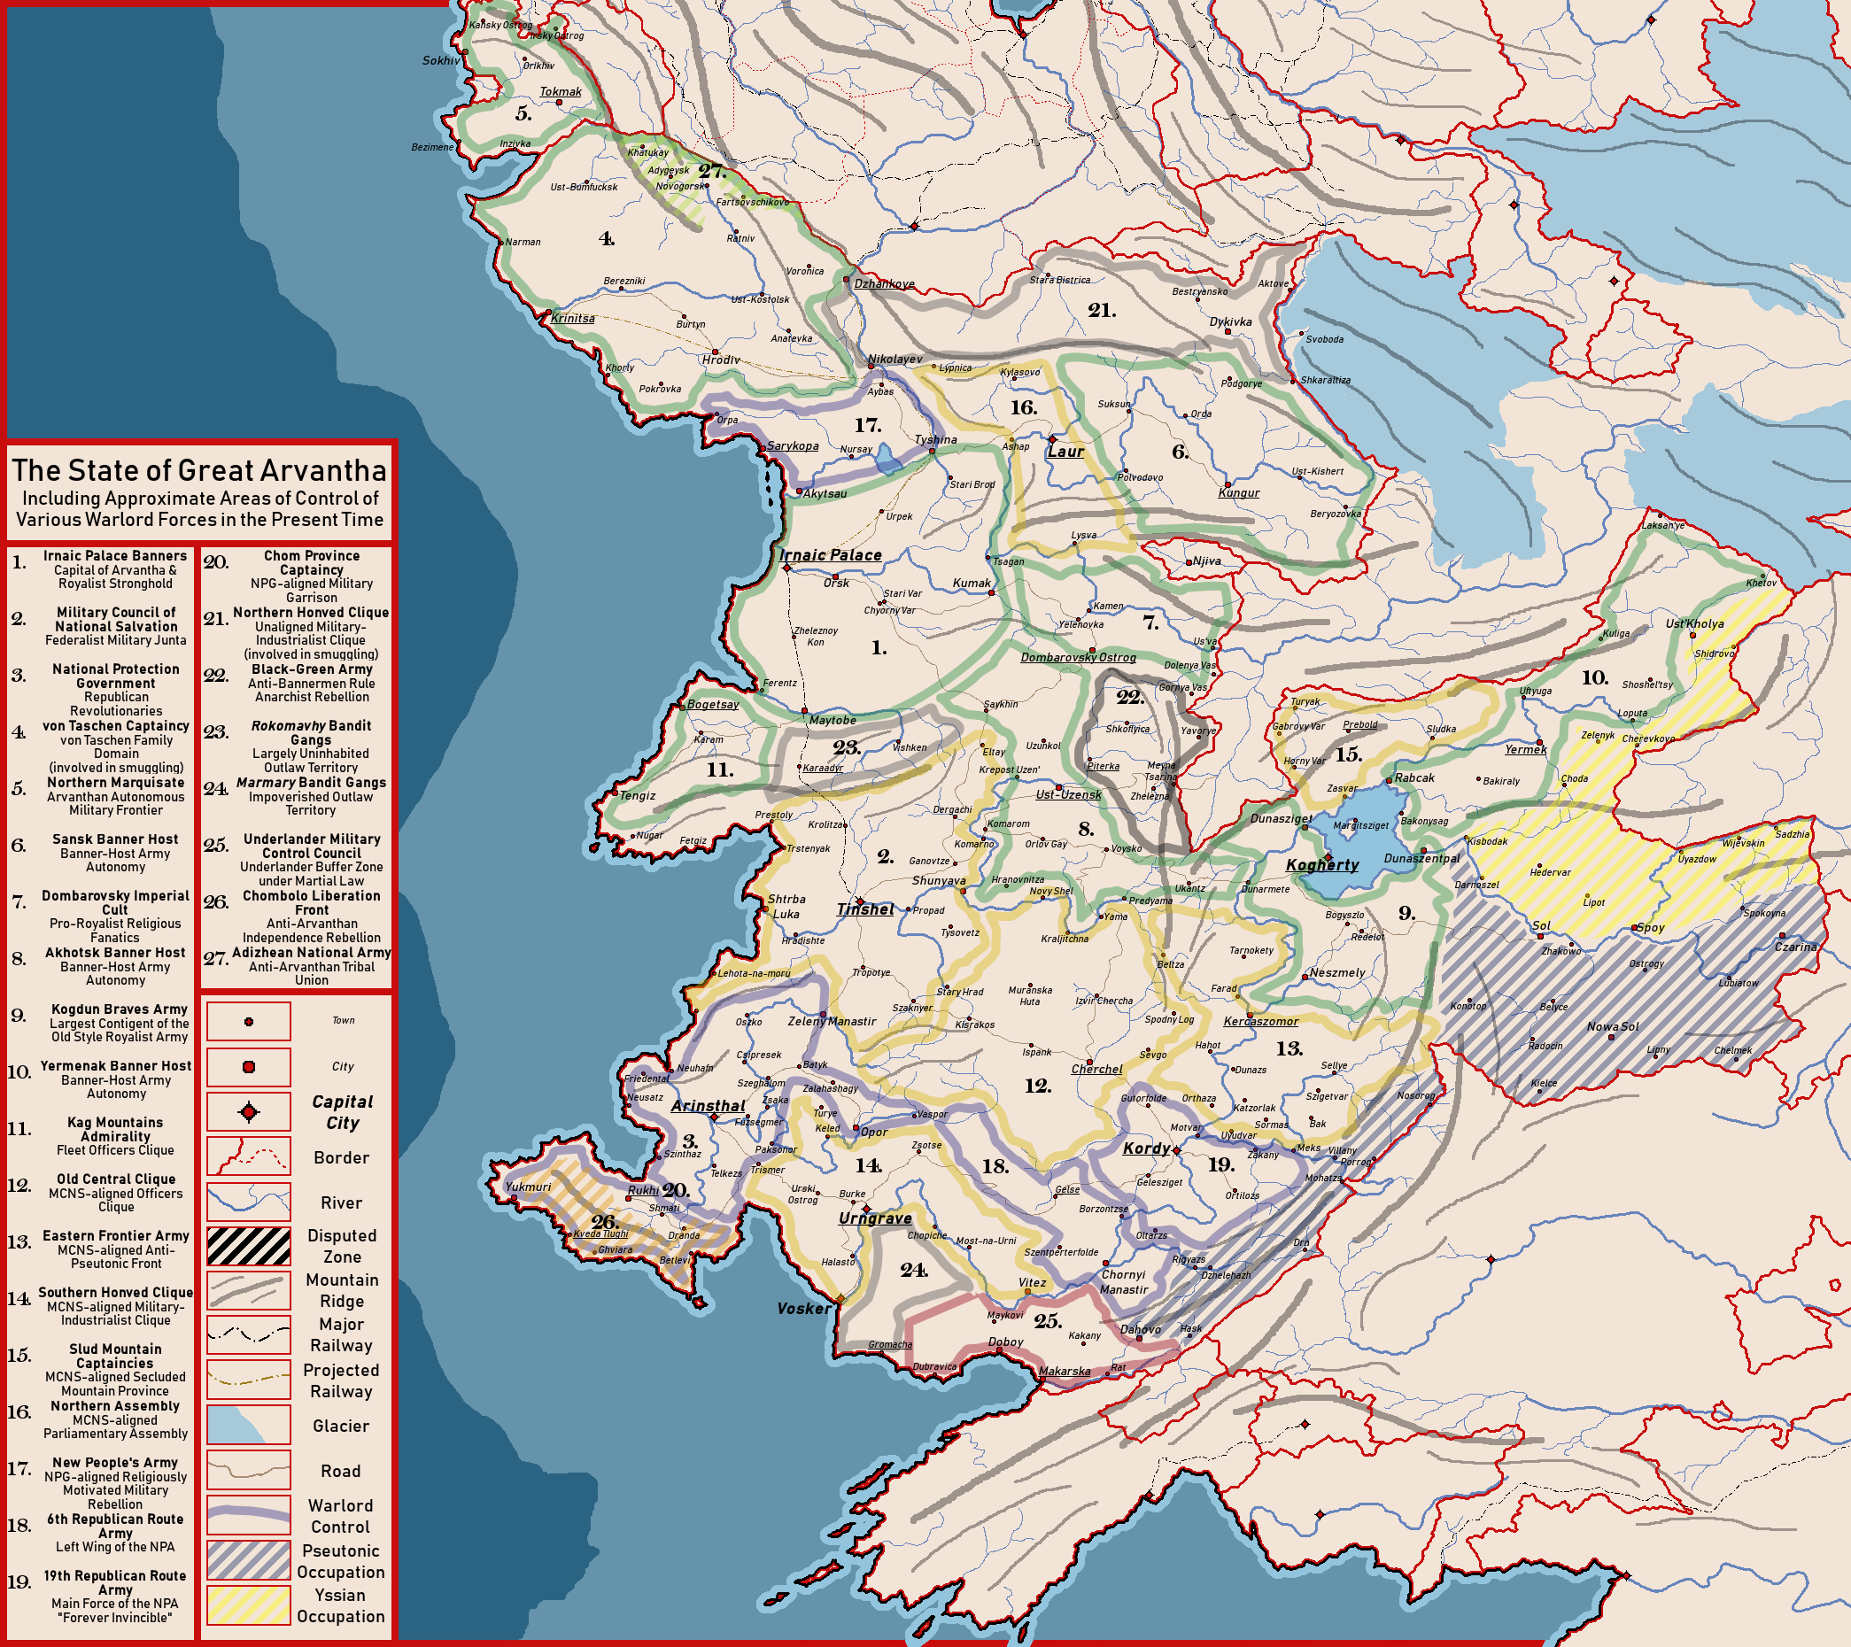Viewport: 1851px width, 1647px height.
Task: Click the Border legend sample box
Action: (249, 1157)
